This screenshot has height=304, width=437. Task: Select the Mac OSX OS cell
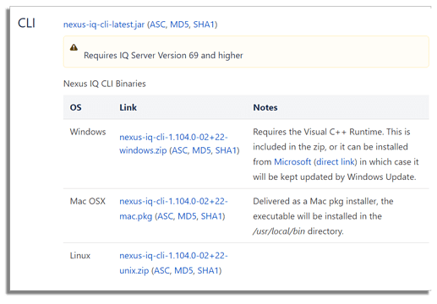pos(88,201)
